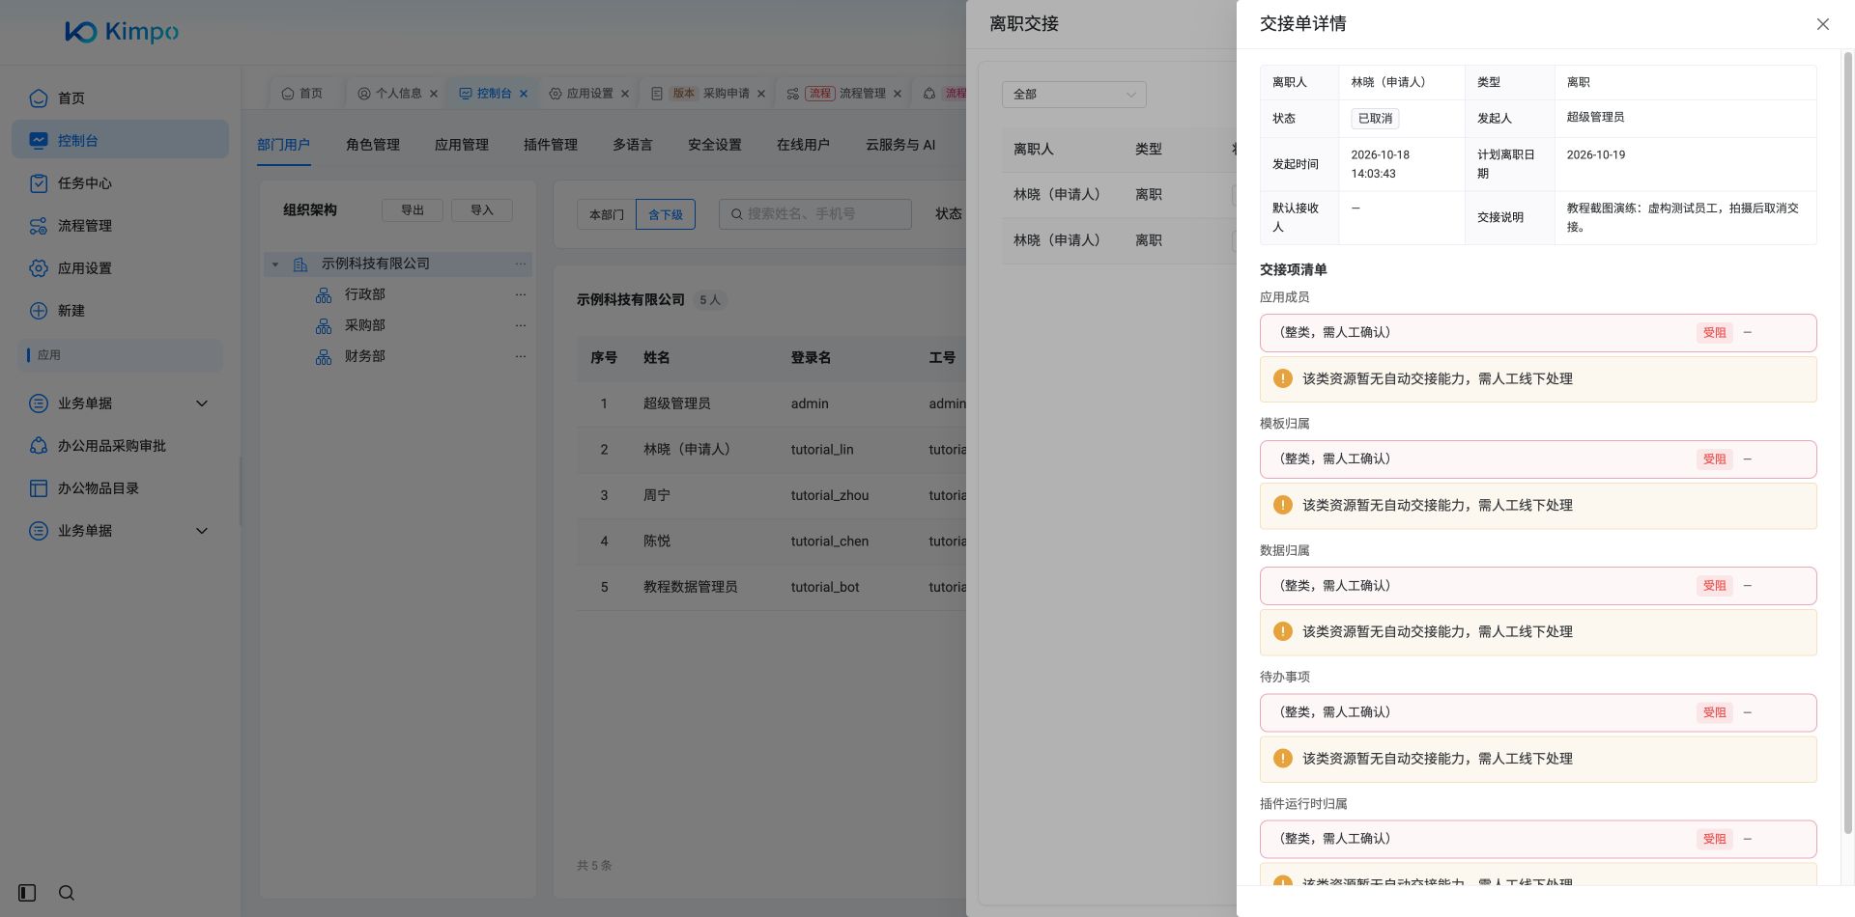1855x917 pixels.
Task: Select the 本部门 filter button
Action: click(x=606, y=214)
